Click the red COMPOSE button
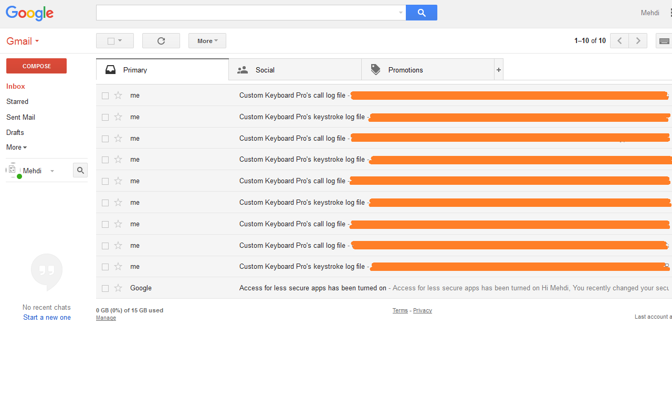672x420 pixels. click(36, 66)
